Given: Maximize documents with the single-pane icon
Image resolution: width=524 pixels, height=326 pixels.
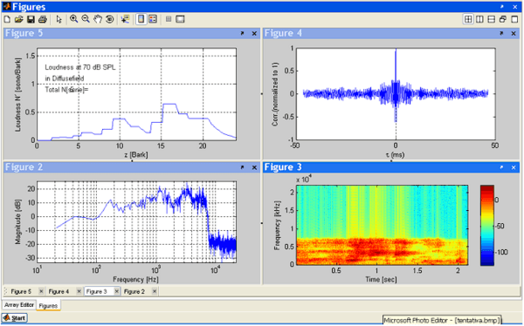Looking at the screenshot, I should (x=514, y=19).
